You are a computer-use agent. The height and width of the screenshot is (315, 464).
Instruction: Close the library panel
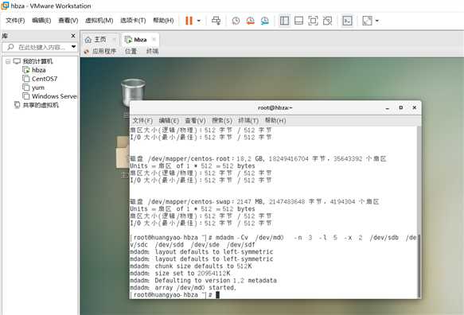(73, 36)
